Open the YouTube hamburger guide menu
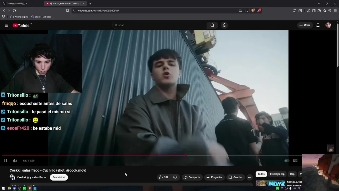Image resolution: width=339 pixels, height=191 pixels. [6, 25]
